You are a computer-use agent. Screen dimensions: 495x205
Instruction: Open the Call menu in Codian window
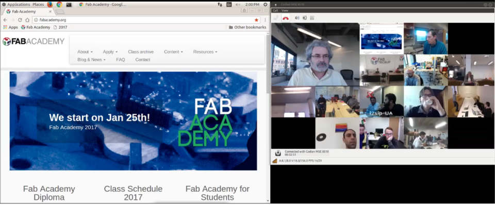pos(275,10)
